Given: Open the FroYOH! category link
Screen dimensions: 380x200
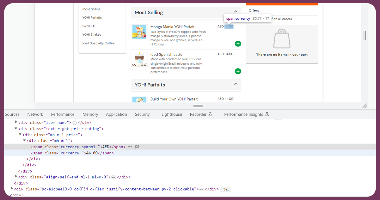Looking at the screenshot, I should click(89, 26).
